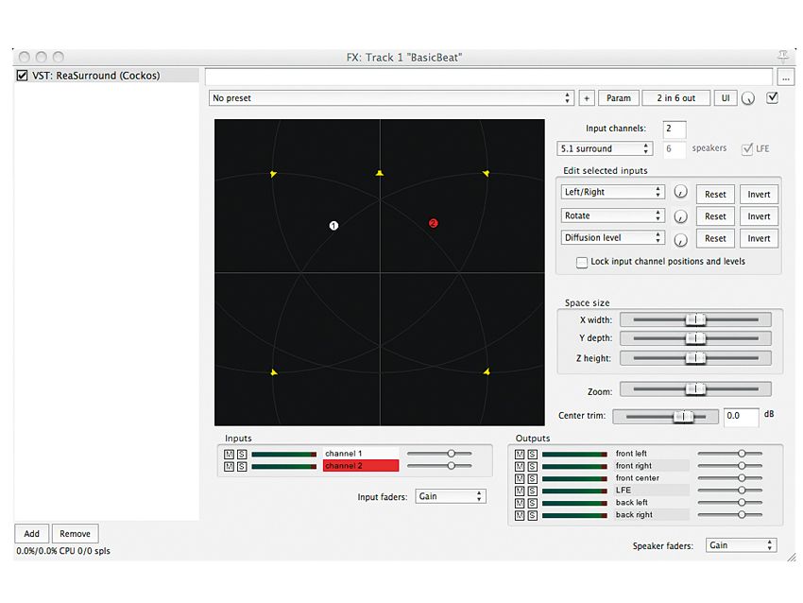
Task: Disable the VST: ReaSurround checkbox in FX list
Action: tap(22, 76)
